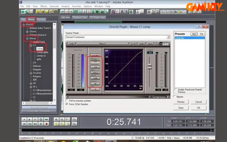Zoom out horizontally with the magnifier minus icon
Image resolution: width=227 pixels, height=142 pixels.
point(62,120)
